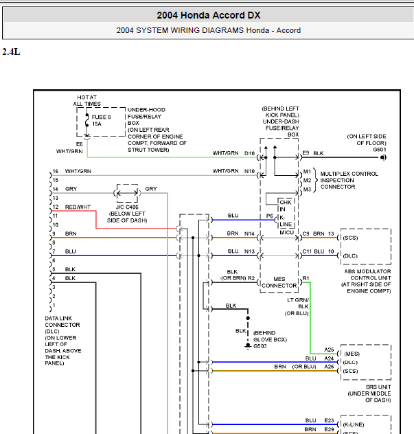
Task: Select the "BRN (OR BLU)" wire label
Action: click(x=295, y=367)
